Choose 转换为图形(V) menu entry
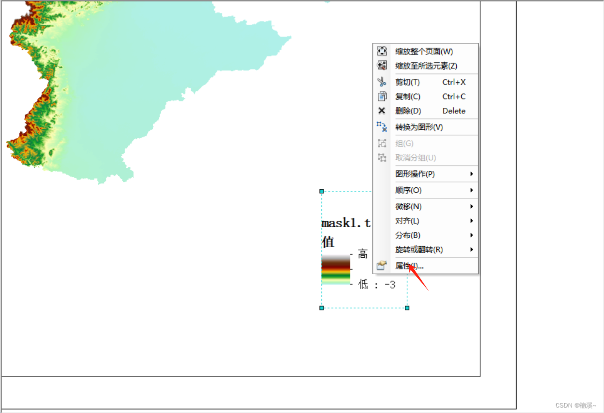Screen dimensions: 604x413 click(425, 127)
